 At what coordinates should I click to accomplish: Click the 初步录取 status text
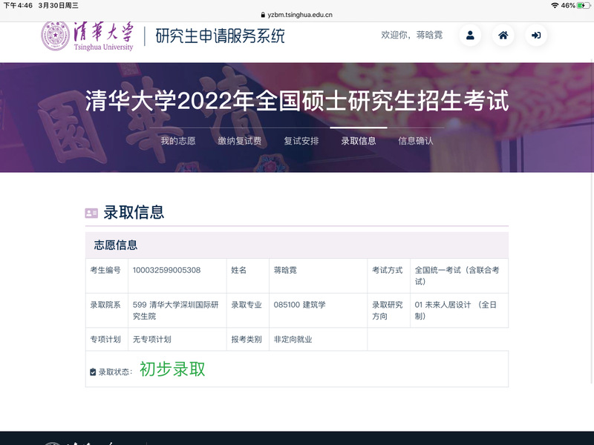[172, 369]
